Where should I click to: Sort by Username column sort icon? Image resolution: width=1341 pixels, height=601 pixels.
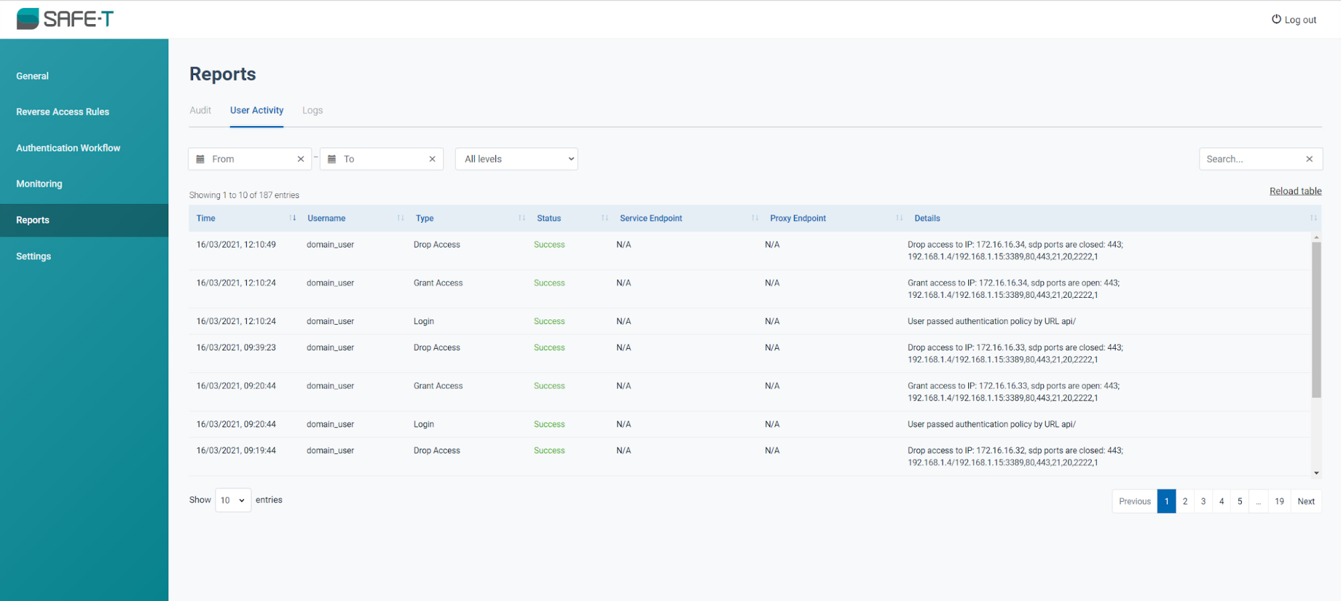[400, 218]
